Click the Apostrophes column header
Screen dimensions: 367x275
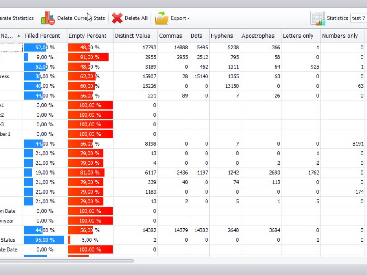(x=261, y=36)
